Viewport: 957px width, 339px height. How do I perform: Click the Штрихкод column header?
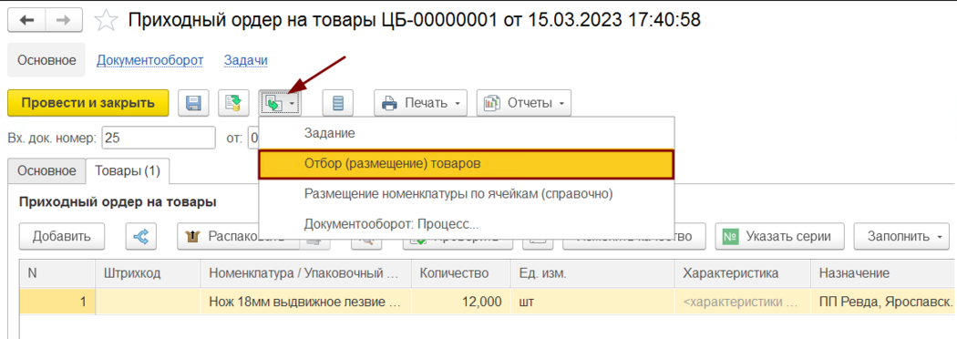click(148, 273)
